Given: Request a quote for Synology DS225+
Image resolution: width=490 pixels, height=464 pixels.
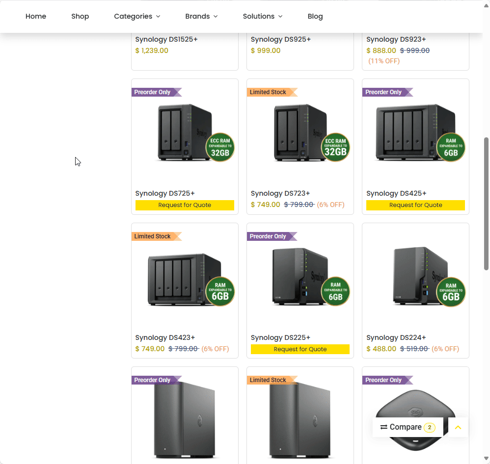Looking at the screenshot, I should (x=300, y=349).
